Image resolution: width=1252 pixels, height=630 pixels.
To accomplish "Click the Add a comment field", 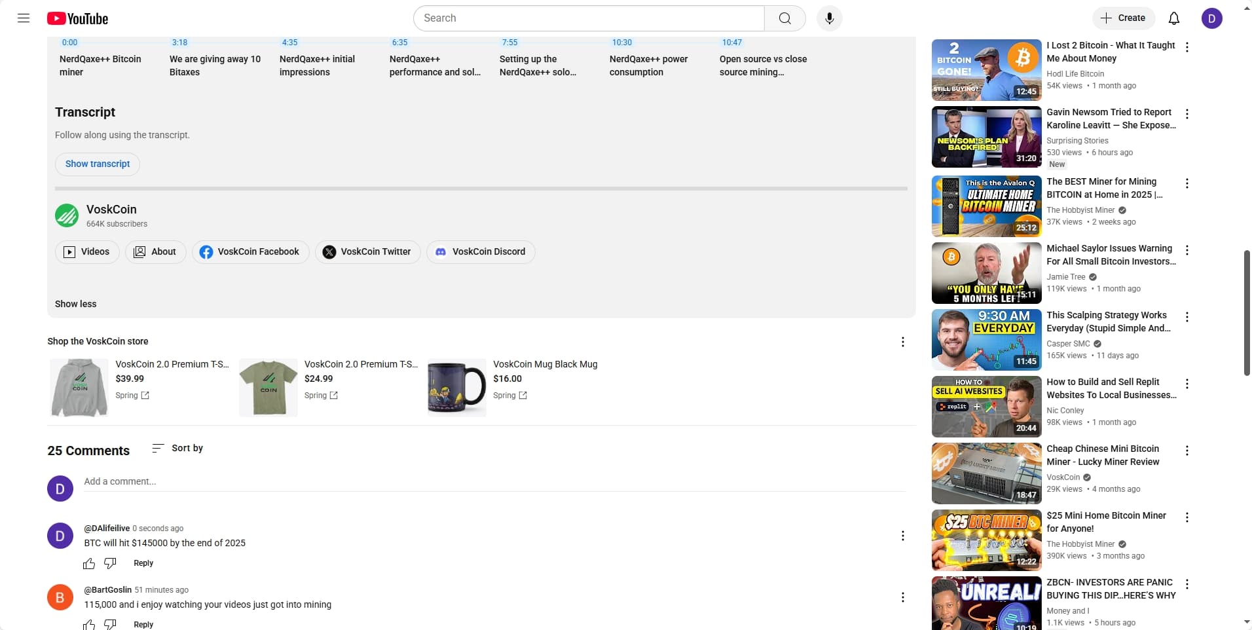I will click(x=495, y=482).
